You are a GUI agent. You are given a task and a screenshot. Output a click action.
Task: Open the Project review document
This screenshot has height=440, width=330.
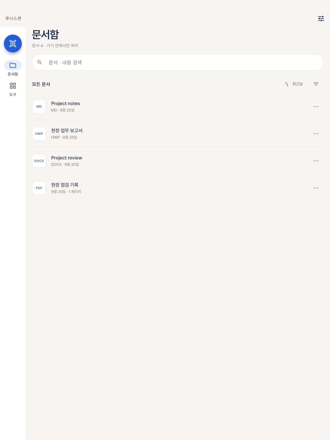(x=178, y=161)
